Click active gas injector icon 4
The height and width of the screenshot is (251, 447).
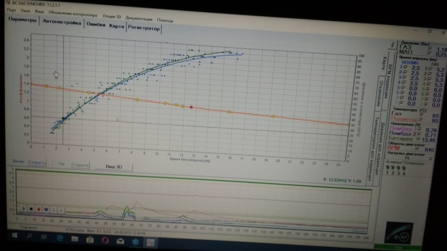tap(404, 169)
